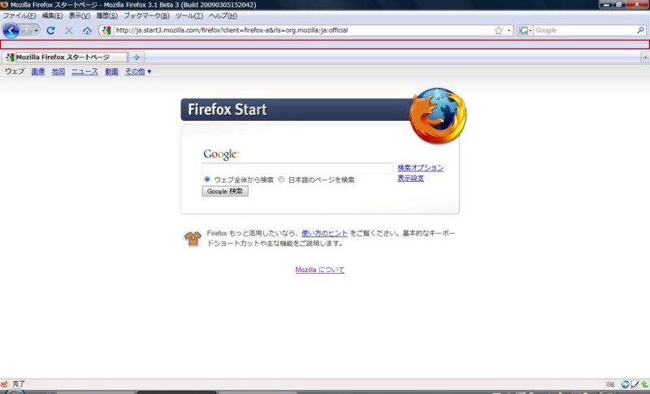650x394 pixels.
Task: Open the ヘルプ(H) menu
Action: tap(223, 15)
